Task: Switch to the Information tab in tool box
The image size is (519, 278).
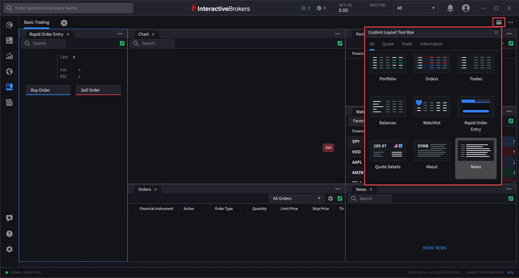Action: click(431, 44)
